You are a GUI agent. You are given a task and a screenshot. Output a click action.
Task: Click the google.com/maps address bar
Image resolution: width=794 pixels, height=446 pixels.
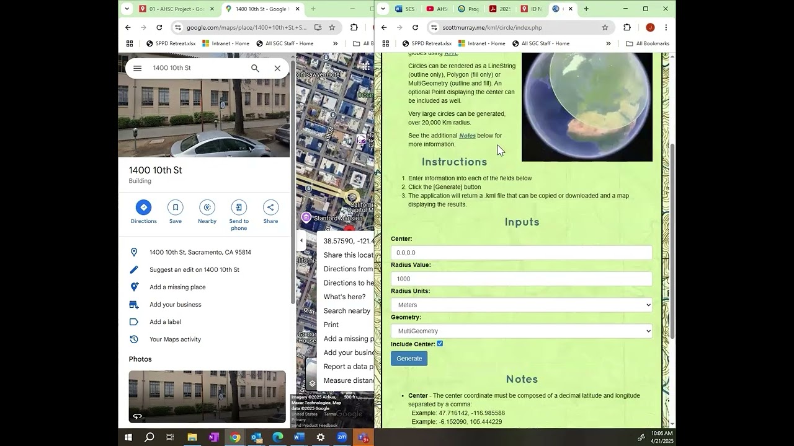click(247, 27)
